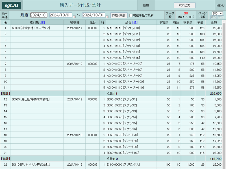Click part A010-11110 [スペーサー110]

pos(125,88)
